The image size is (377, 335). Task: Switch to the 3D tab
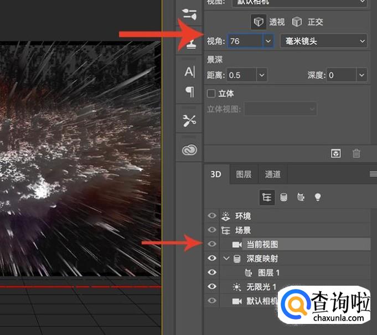click(x=216, y=174)
